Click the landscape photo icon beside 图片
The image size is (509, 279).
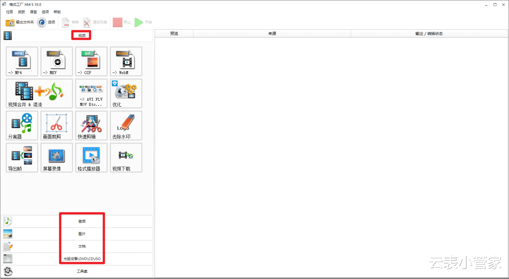click(x=8, y=234)
